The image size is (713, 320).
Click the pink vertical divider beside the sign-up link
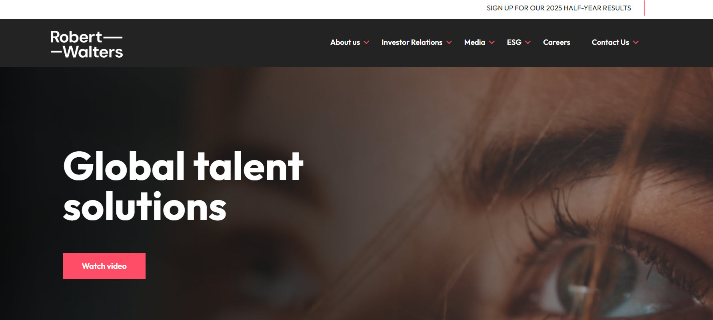[x=644, y=8]
